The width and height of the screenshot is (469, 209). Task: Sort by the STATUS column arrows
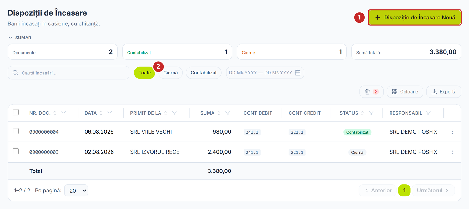pos(363,113)
